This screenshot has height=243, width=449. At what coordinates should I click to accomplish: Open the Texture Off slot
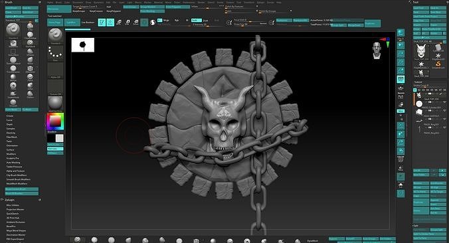coord(55,87)
